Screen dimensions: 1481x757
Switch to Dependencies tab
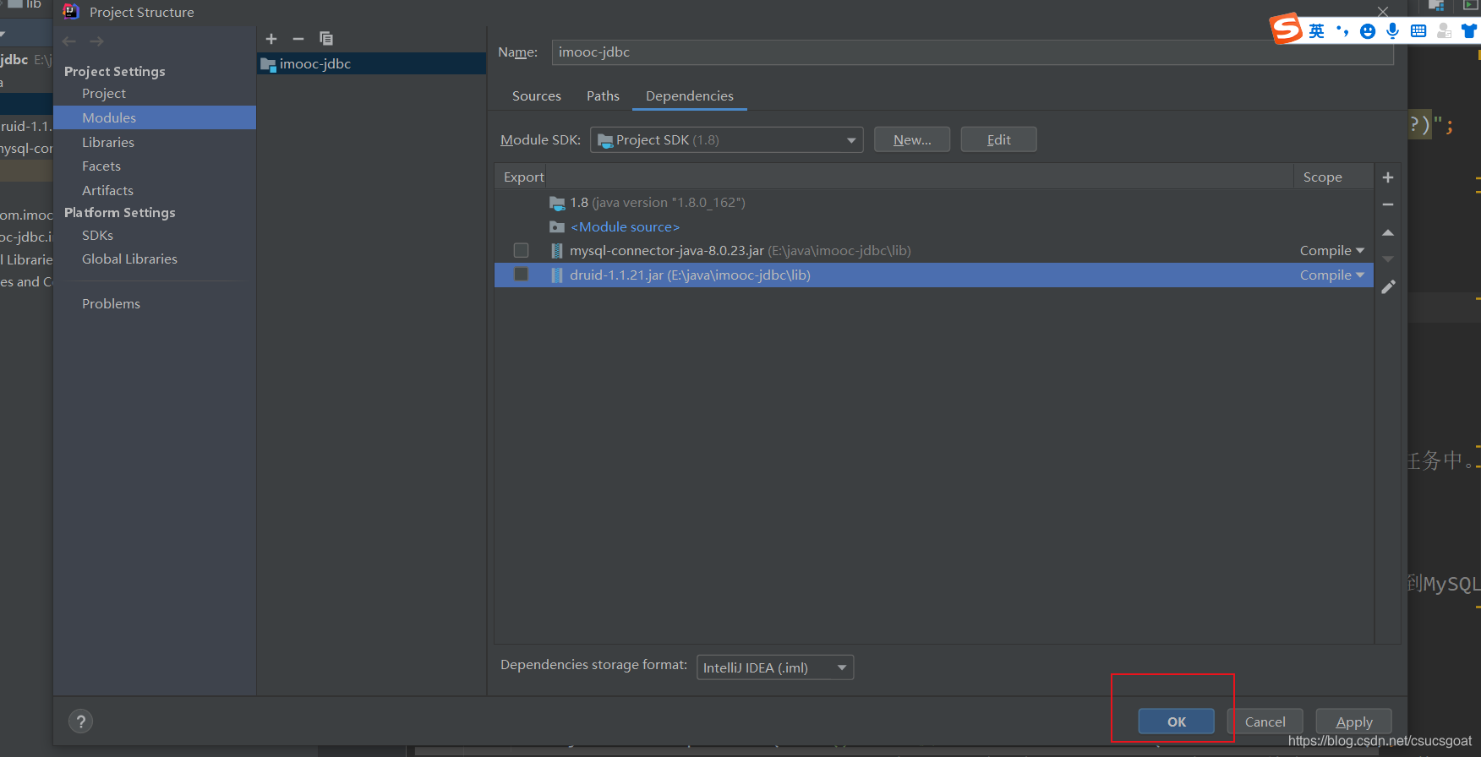coord(690,96)
